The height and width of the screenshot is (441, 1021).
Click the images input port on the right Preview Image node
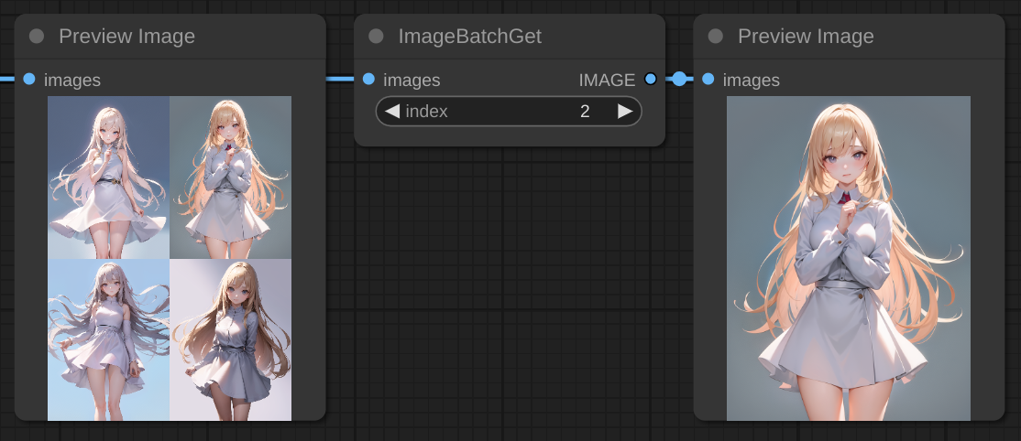click(708, 80)
